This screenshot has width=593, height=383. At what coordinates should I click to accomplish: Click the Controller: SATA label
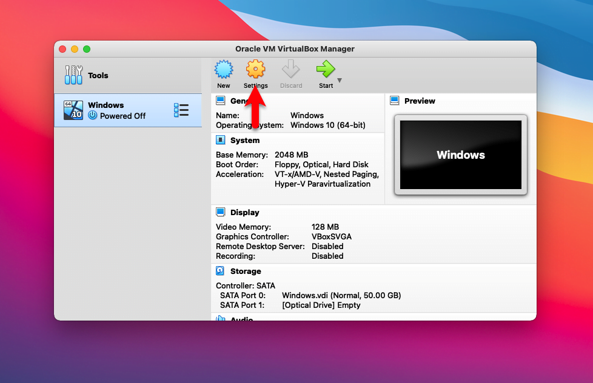pyautogui.click(x=246, y=285)
